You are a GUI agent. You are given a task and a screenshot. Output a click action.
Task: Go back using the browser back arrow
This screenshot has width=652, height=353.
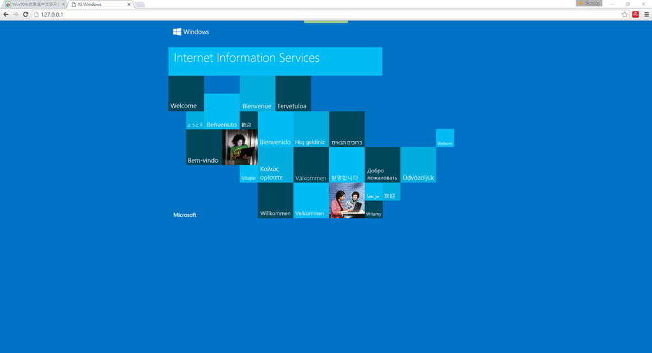coord(6,15)
